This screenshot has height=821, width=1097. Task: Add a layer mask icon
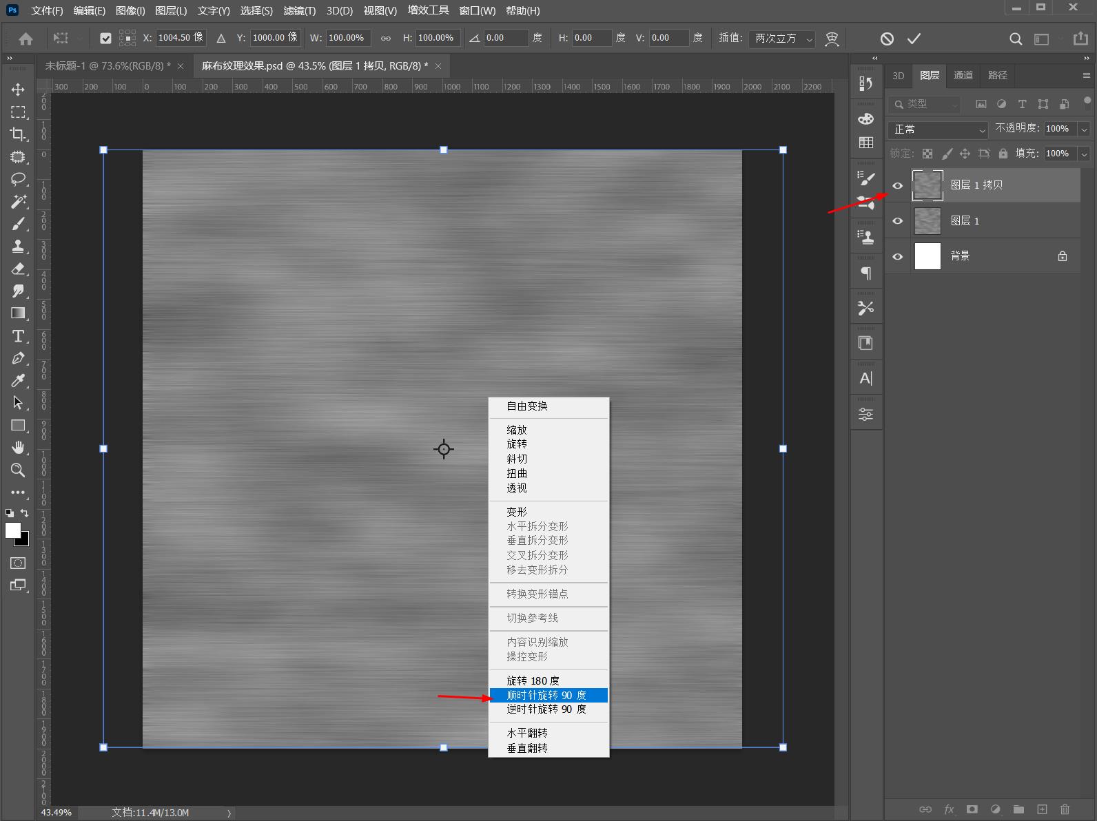point(972,809)
